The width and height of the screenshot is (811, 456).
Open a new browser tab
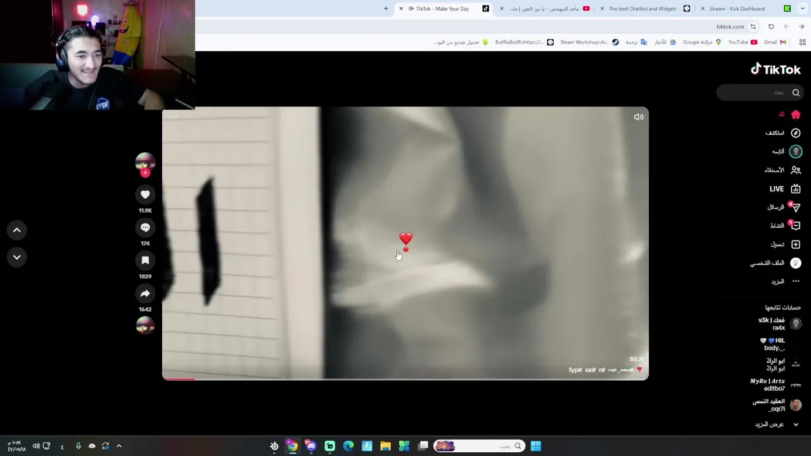click(386, 9)
